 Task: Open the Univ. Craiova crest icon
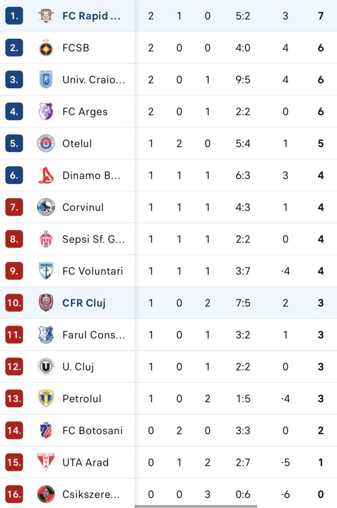[46, 80]
